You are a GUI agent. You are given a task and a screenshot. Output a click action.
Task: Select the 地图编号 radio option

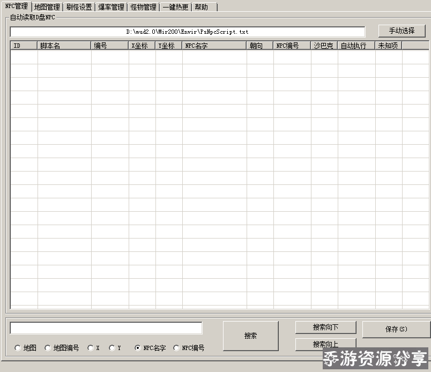pyautogui.click(x=48, y=348)
